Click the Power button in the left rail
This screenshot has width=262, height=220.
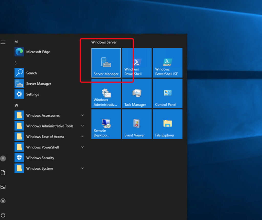(3, 215)
